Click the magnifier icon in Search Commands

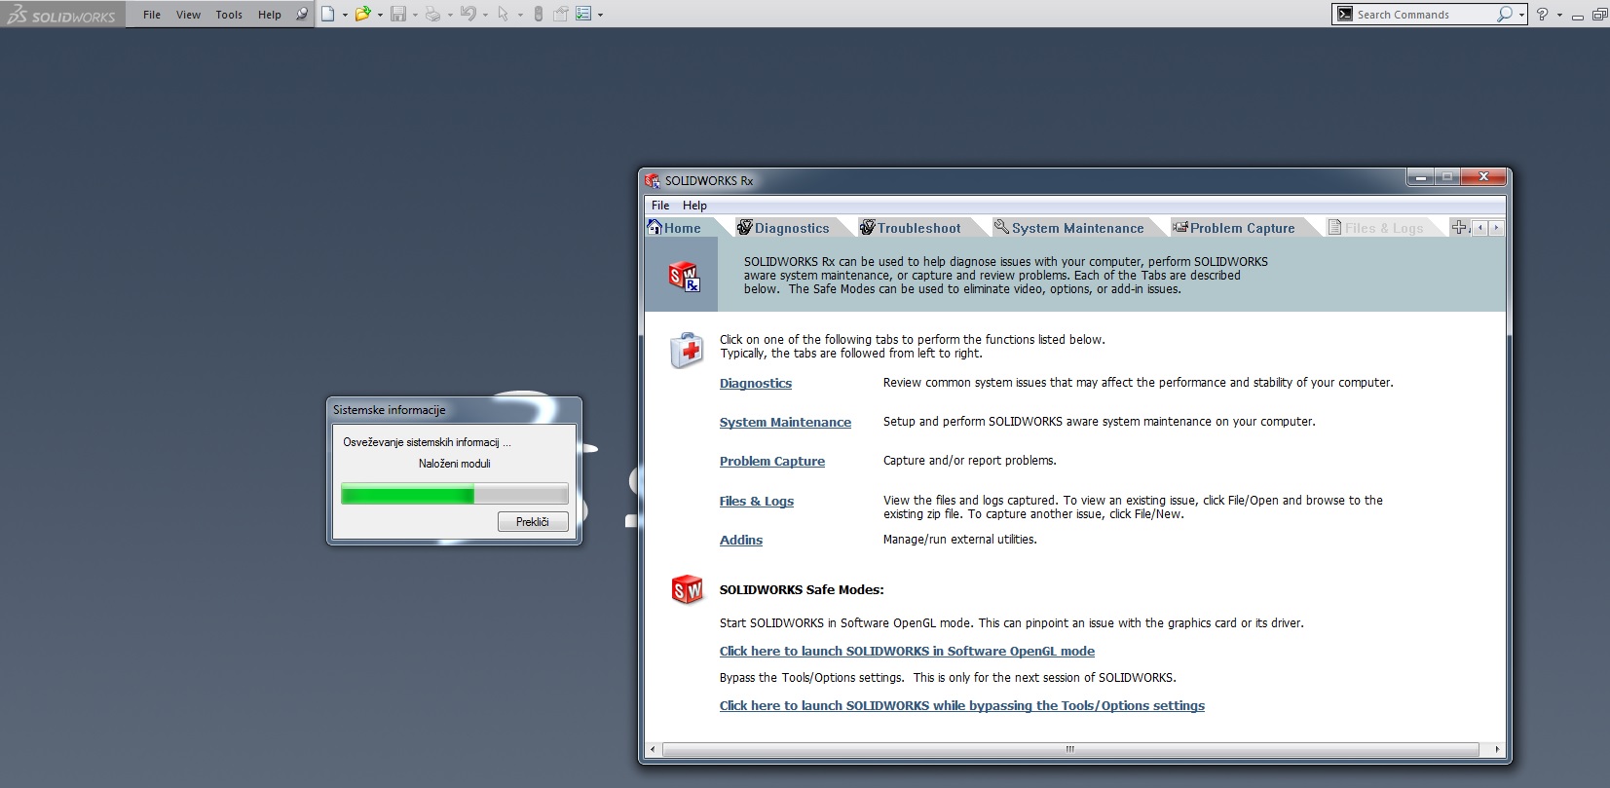pyautogui.click(x=1505, y=14)
